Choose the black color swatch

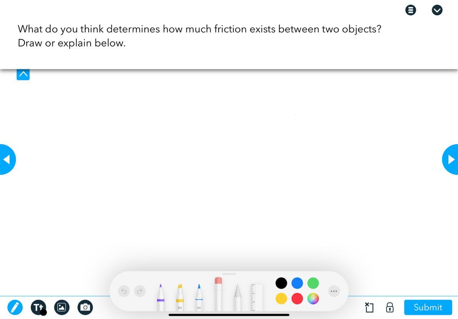tap(281, 283)
